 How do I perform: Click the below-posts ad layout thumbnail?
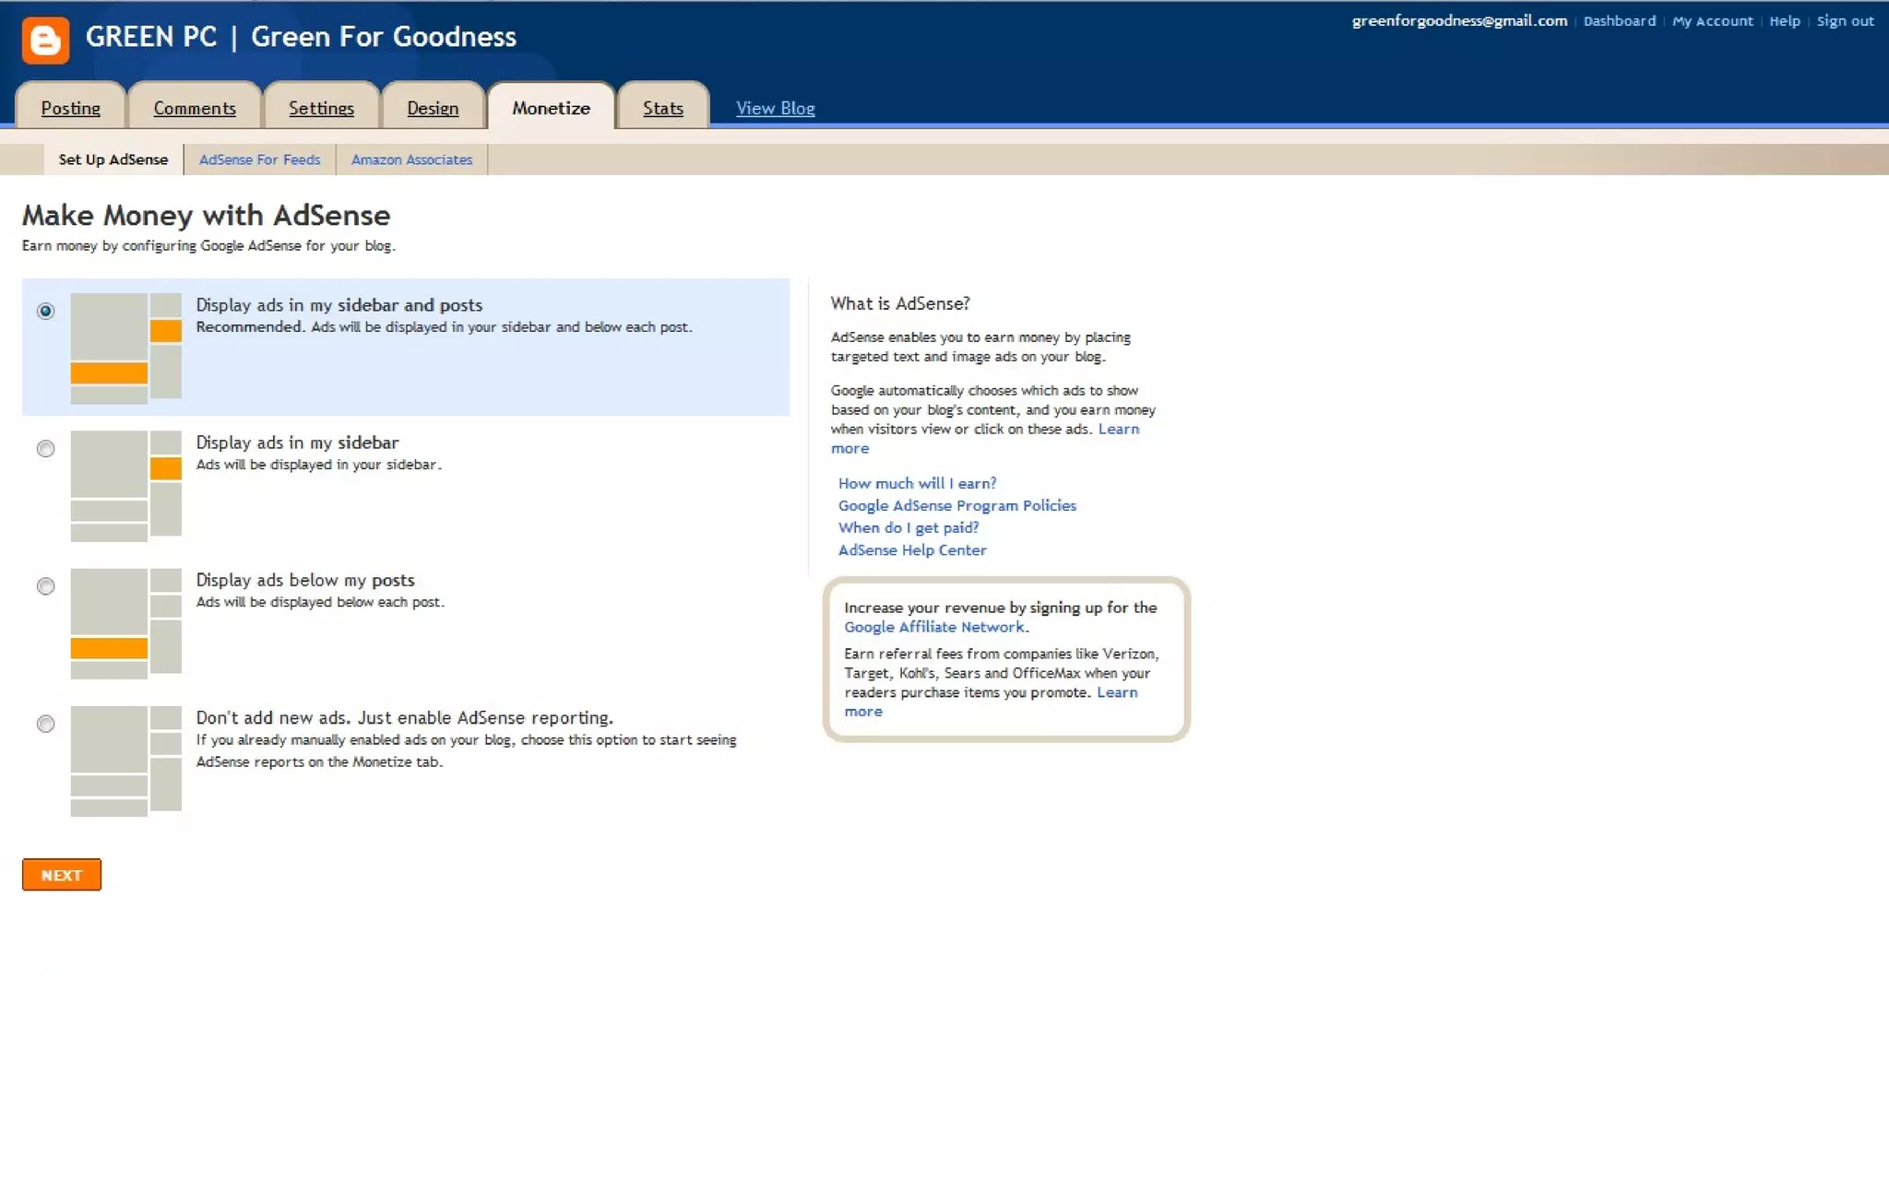pos(125,623)
